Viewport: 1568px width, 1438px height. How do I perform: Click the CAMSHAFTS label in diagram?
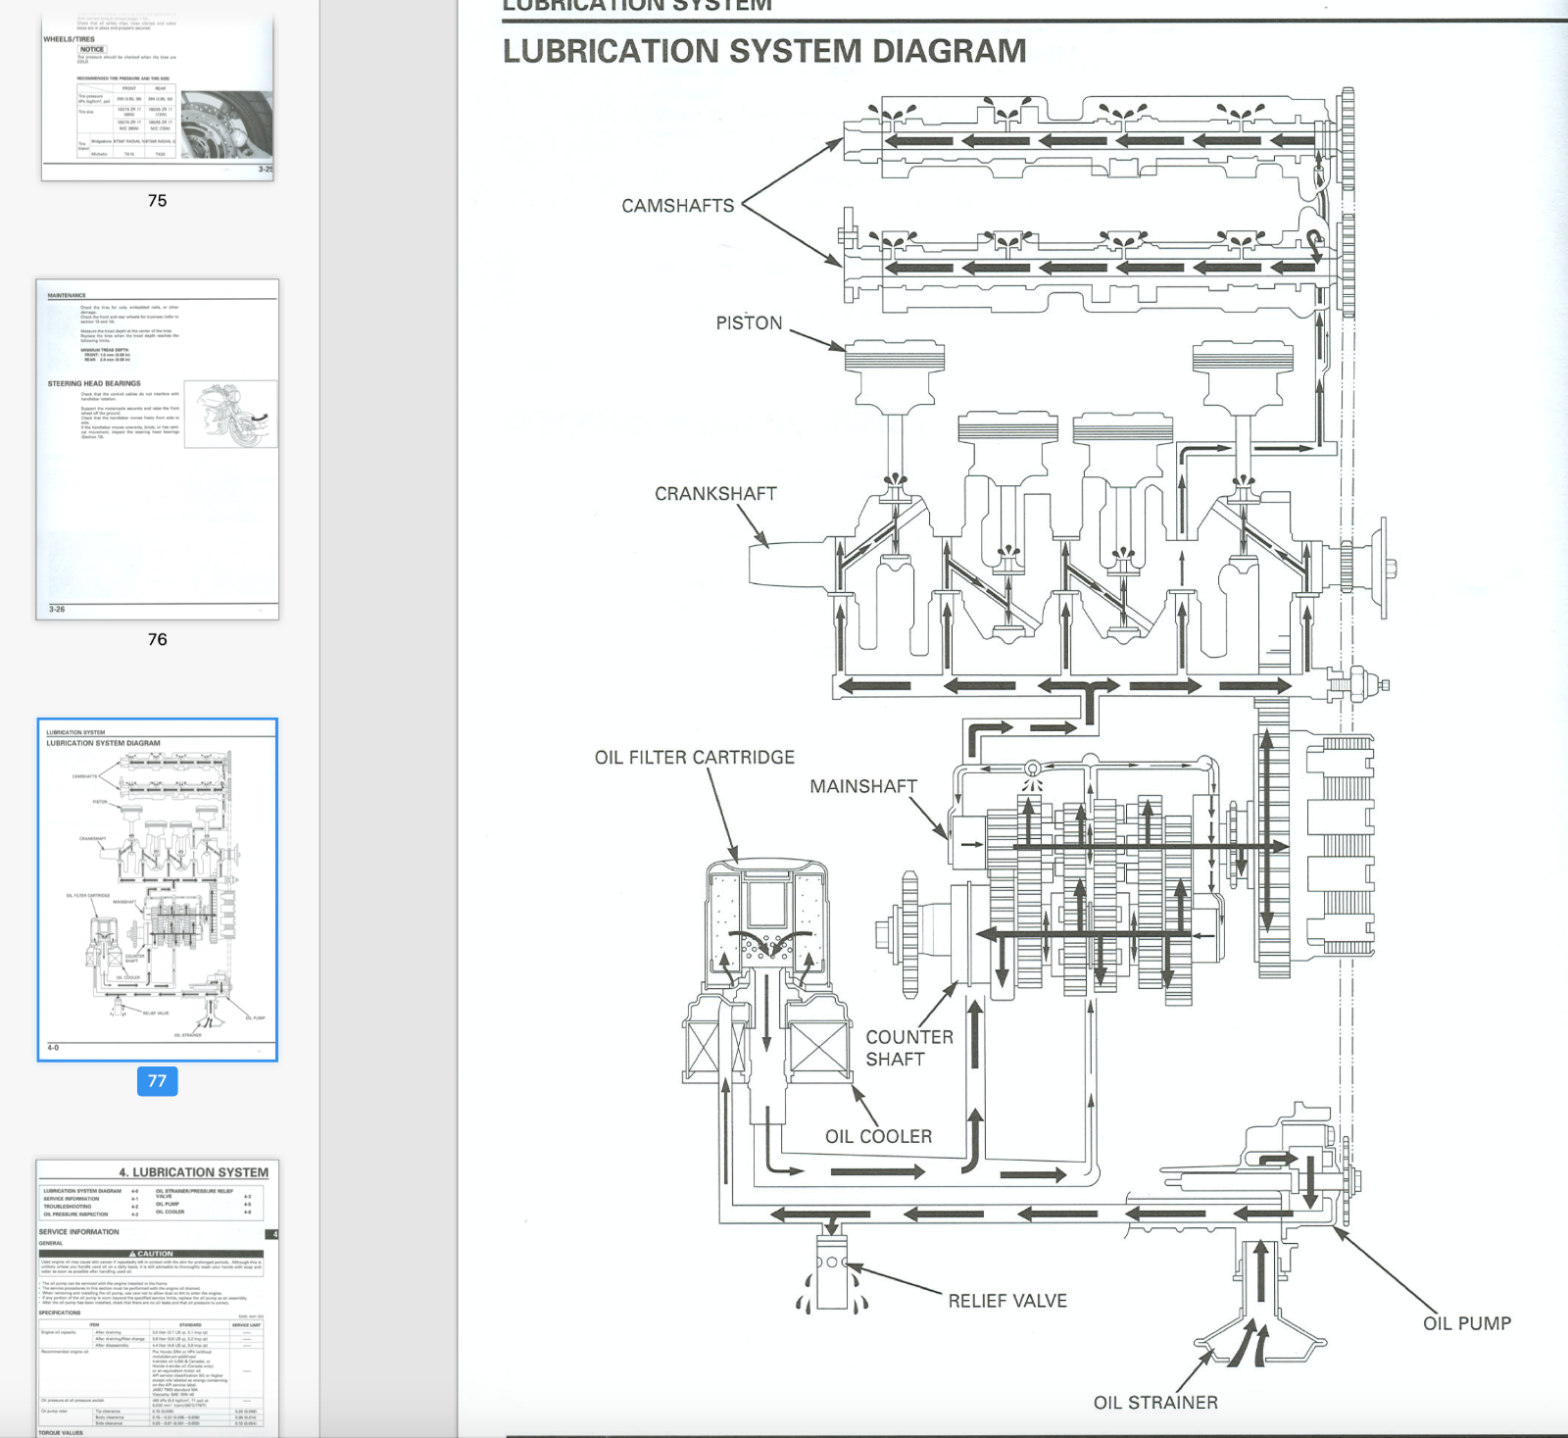(677, 206)
